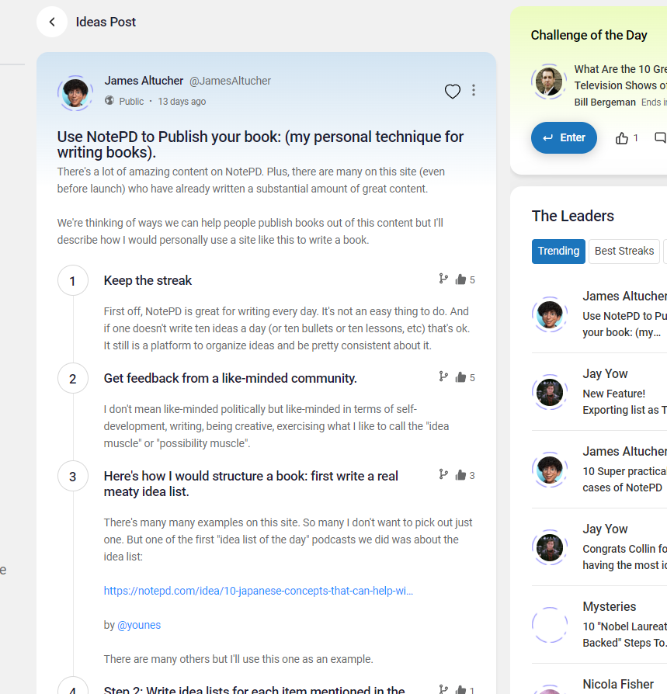Open the notepd.com Japanese concepts link
This screenshot has width=667, height=694.
(x=259, y=591)
